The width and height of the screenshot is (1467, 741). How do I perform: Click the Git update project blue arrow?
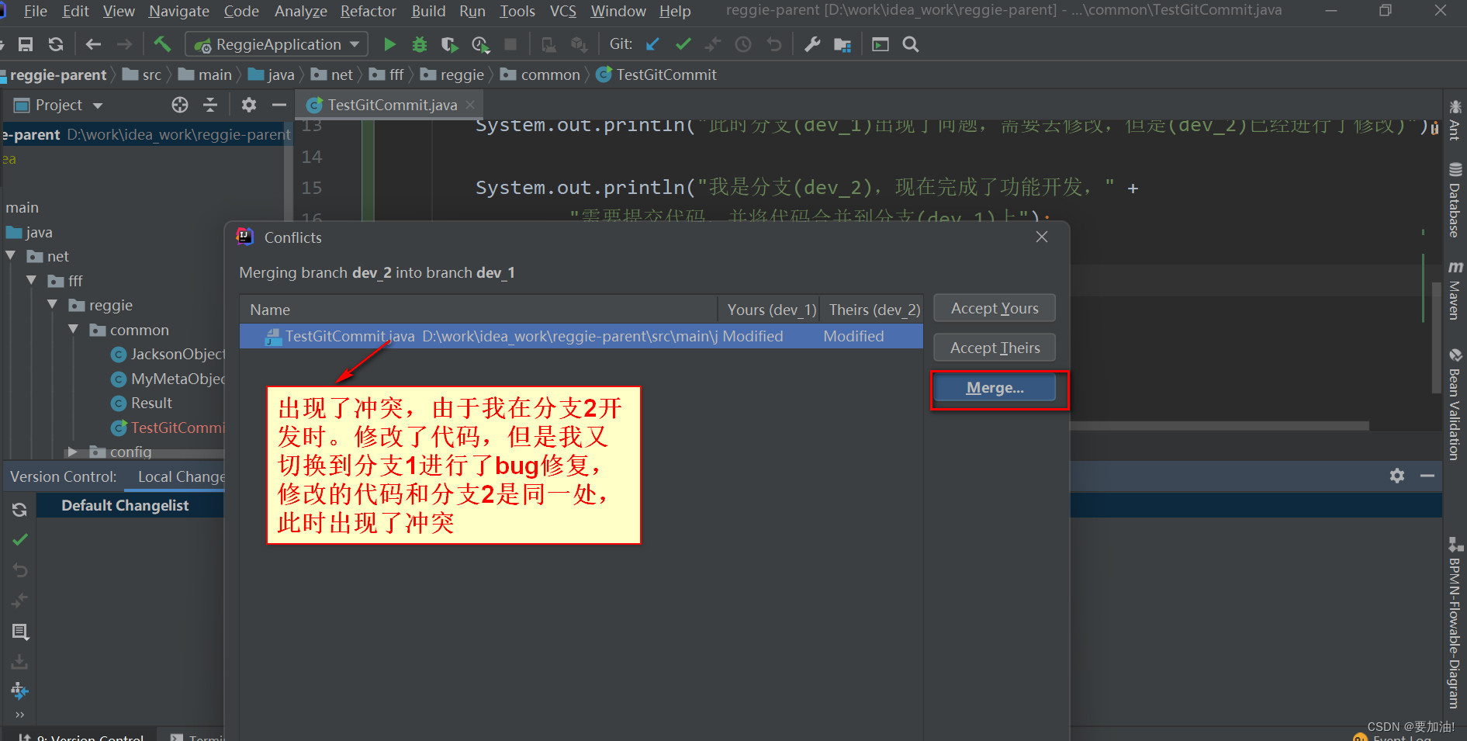[652, 44]
